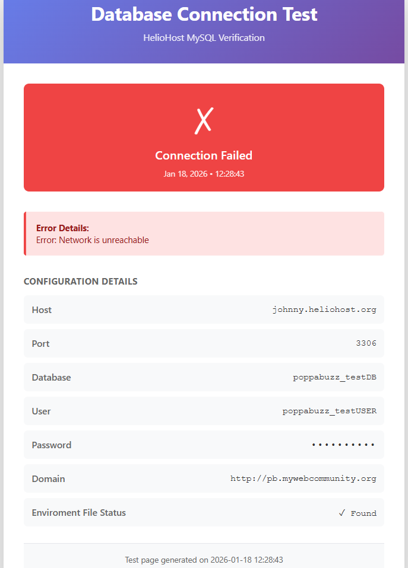Image resolution: width=408 pixels, height=568 pixels.
Task: Click the poppabuzz_testDB database name
Action: pos(334,377)
